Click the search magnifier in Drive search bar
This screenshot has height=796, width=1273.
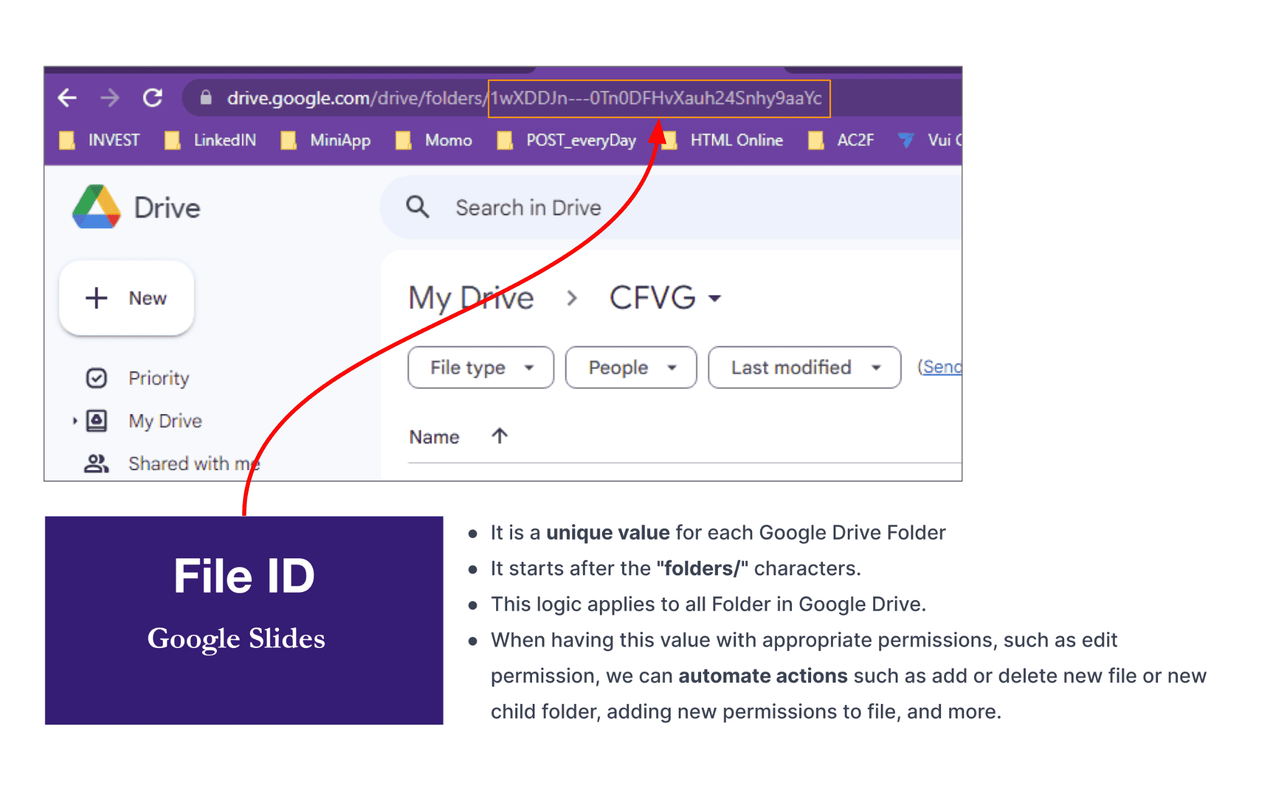pos(418,207)
